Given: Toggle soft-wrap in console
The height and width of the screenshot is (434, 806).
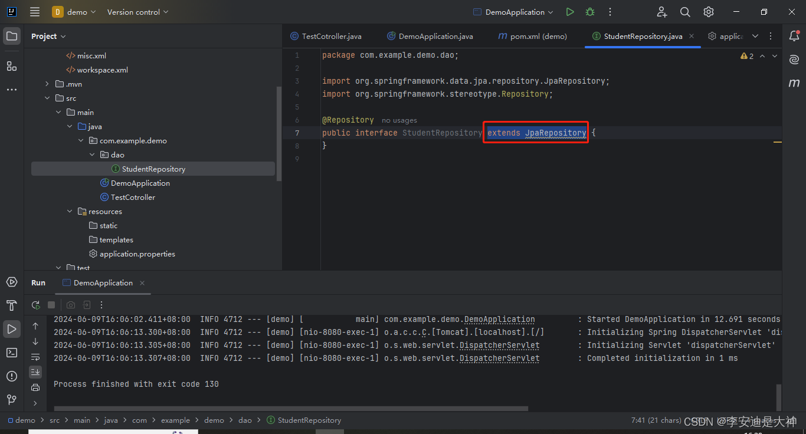Looking at the screenshot, I should (35, 357).
